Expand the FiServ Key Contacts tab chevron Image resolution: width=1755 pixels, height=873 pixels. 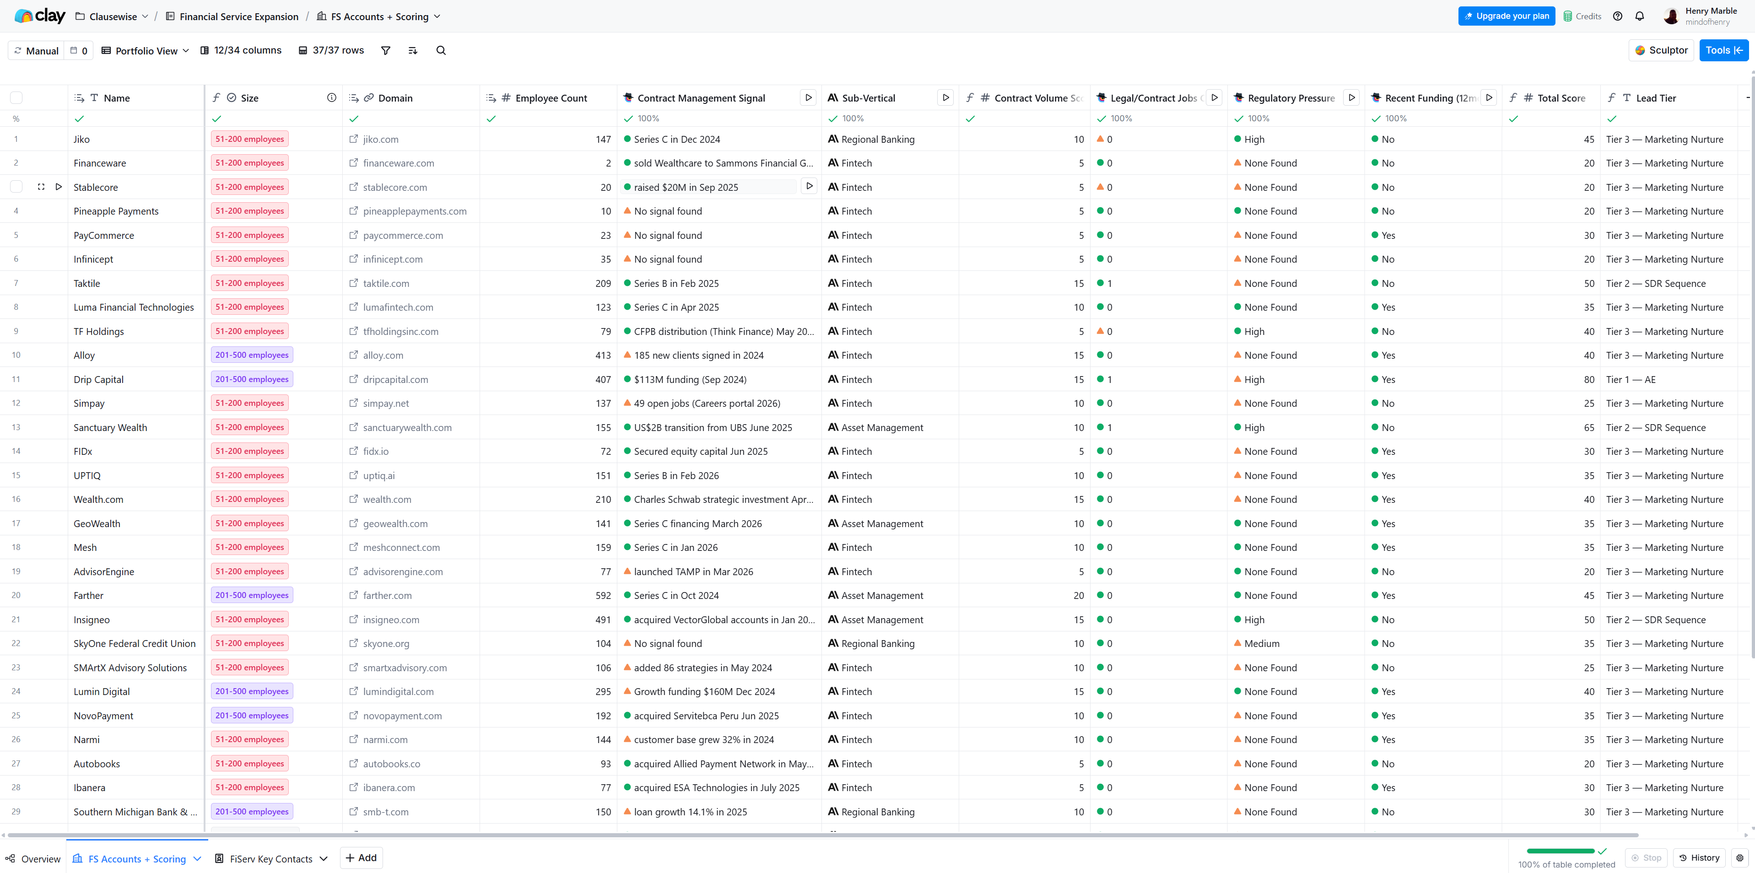click(324, 859)
